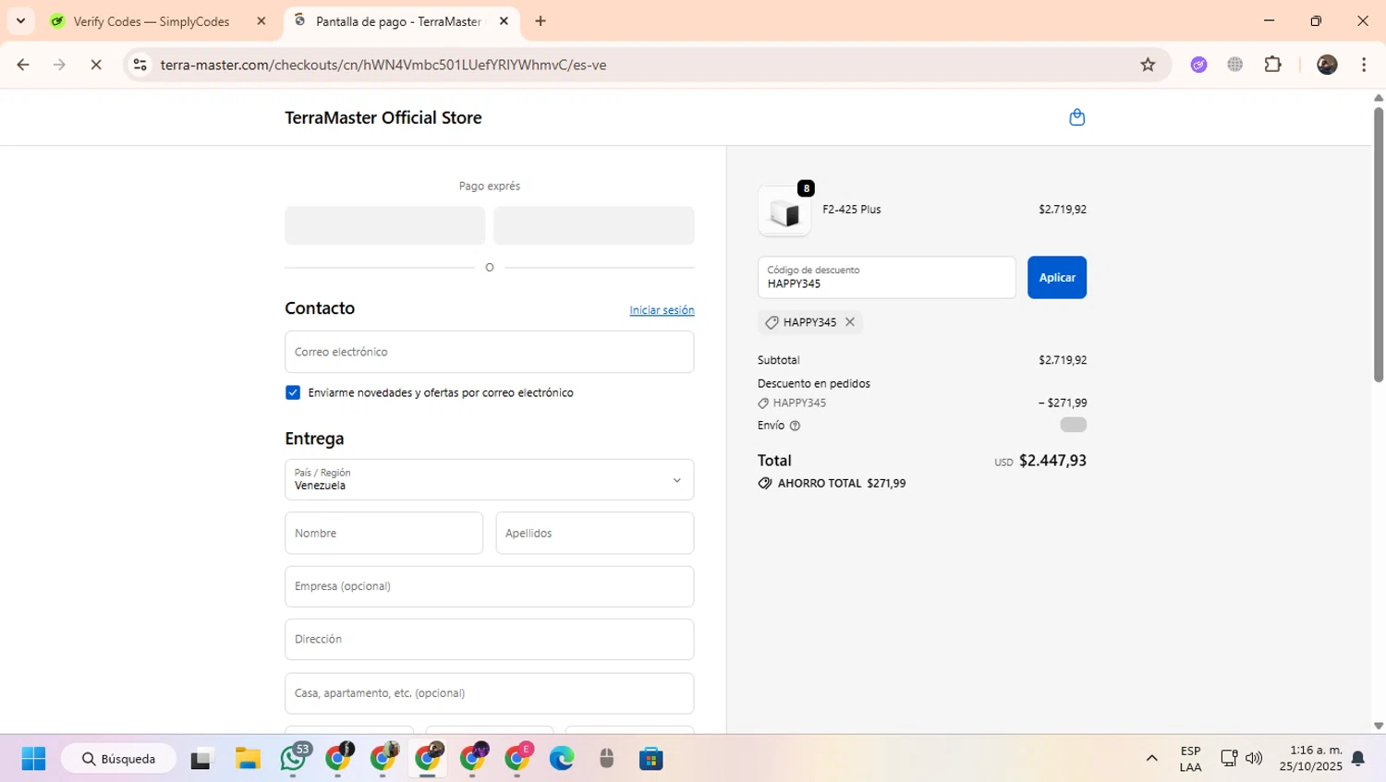Open the network icon in system tray
This screenshot has width=1386, height=782.
point(1229,759)
